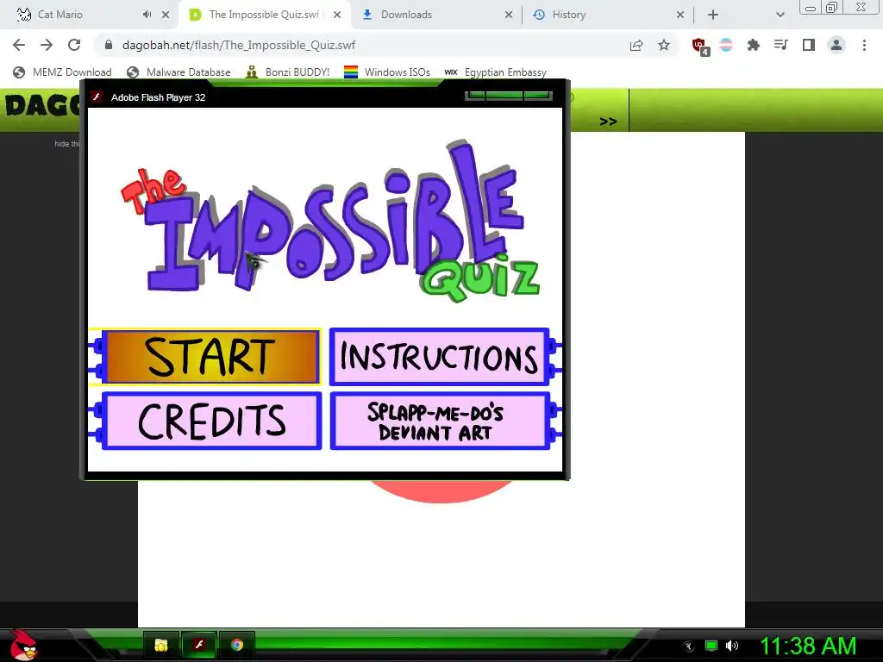Open the Extensions puzzle menu
This screenshot has width=883, height=662.
click(754, 45)
